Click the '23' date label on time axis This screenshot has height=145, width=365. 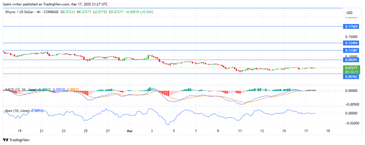63,131
